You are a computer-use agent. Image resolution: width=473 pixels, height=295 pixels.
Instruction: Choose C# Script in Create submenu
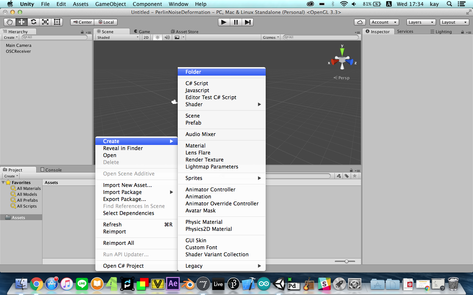click(x=221, y=83)
